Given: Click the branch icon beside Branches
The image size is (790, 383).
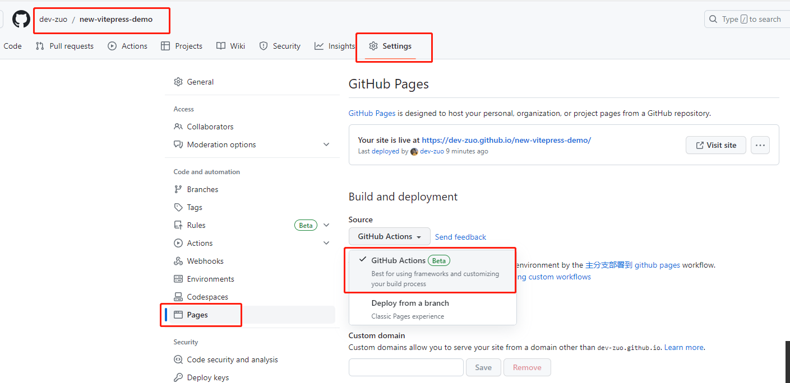Looking at the screenshot, I should coord(178,189).
